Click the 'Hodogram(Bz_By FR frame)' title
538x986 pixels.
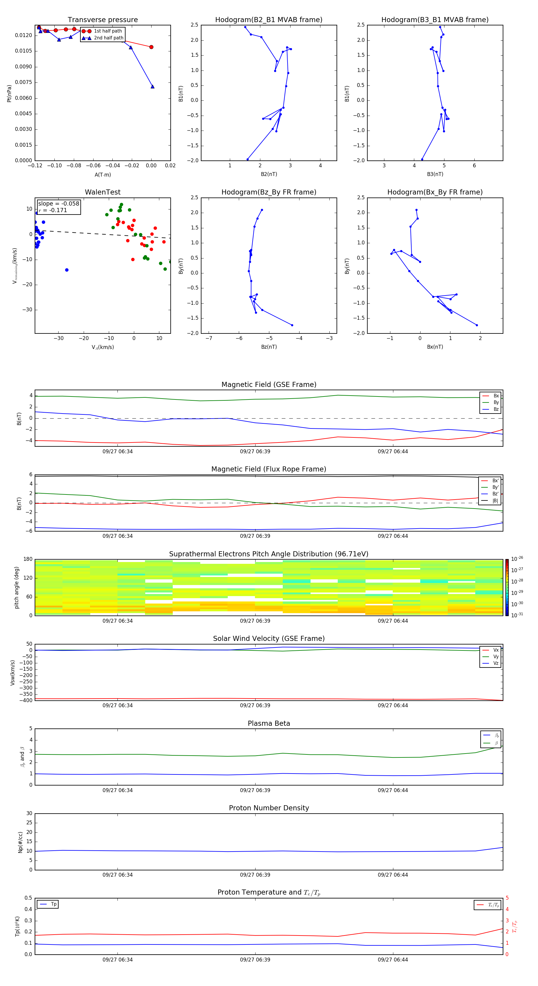click(269, 192)
